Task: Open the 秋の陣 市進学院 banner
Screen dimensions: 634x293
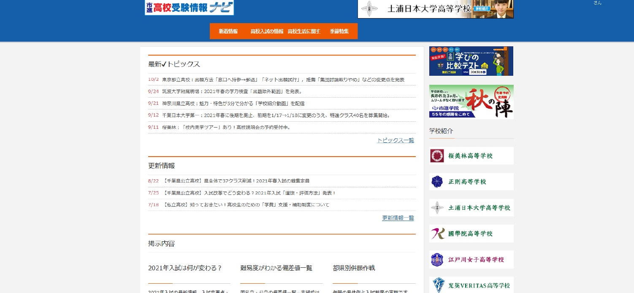Action: click(471, 102)
